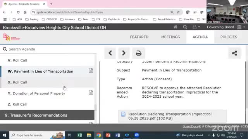Open the BoardDocs home icon
The width and height of the screenshot is (248, 139).
[x=175, y=27]
